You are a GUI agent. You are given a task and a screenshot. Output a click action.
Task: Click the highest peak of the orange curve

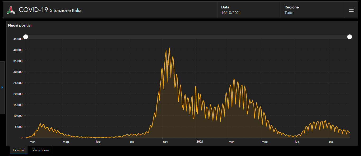[x=169, y=48]
